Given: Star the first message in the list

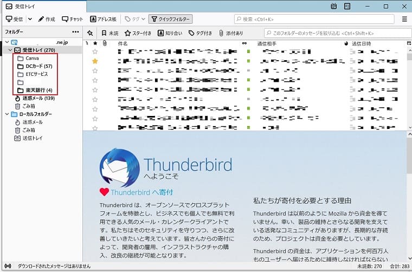Looking at the screenshot, I should coord(95,51).
